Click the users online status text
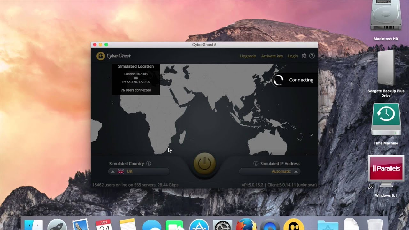The width and height of the screenshot is (409, 230). [x=135, y=185]
